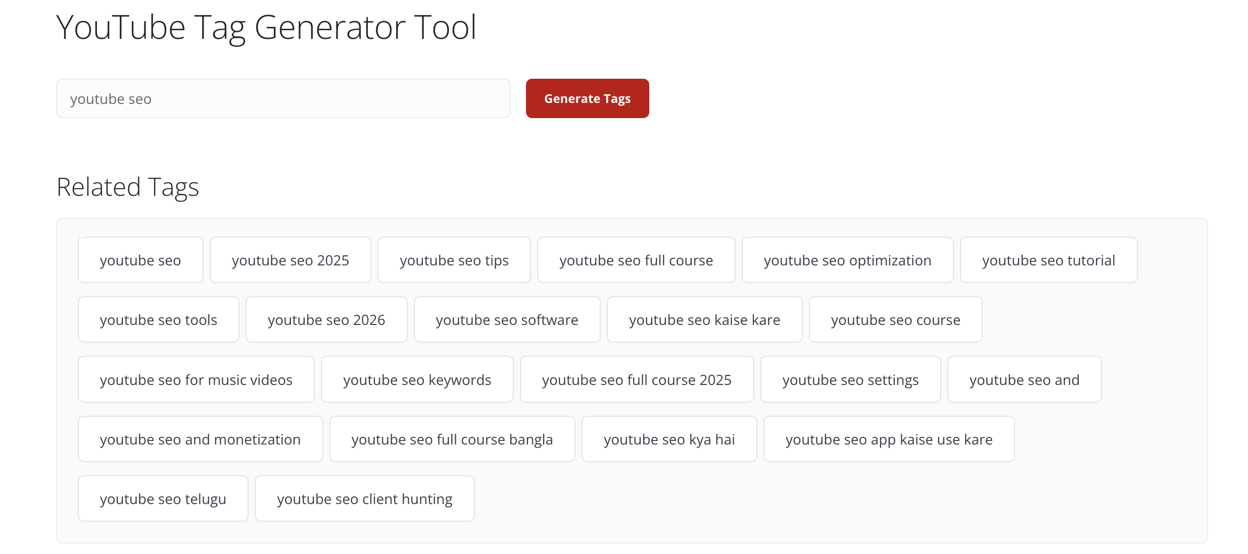Pick 'youtube seo full course bangla' tag
Viewport: 1248px width, 554px height.
[x=452, y=439]
